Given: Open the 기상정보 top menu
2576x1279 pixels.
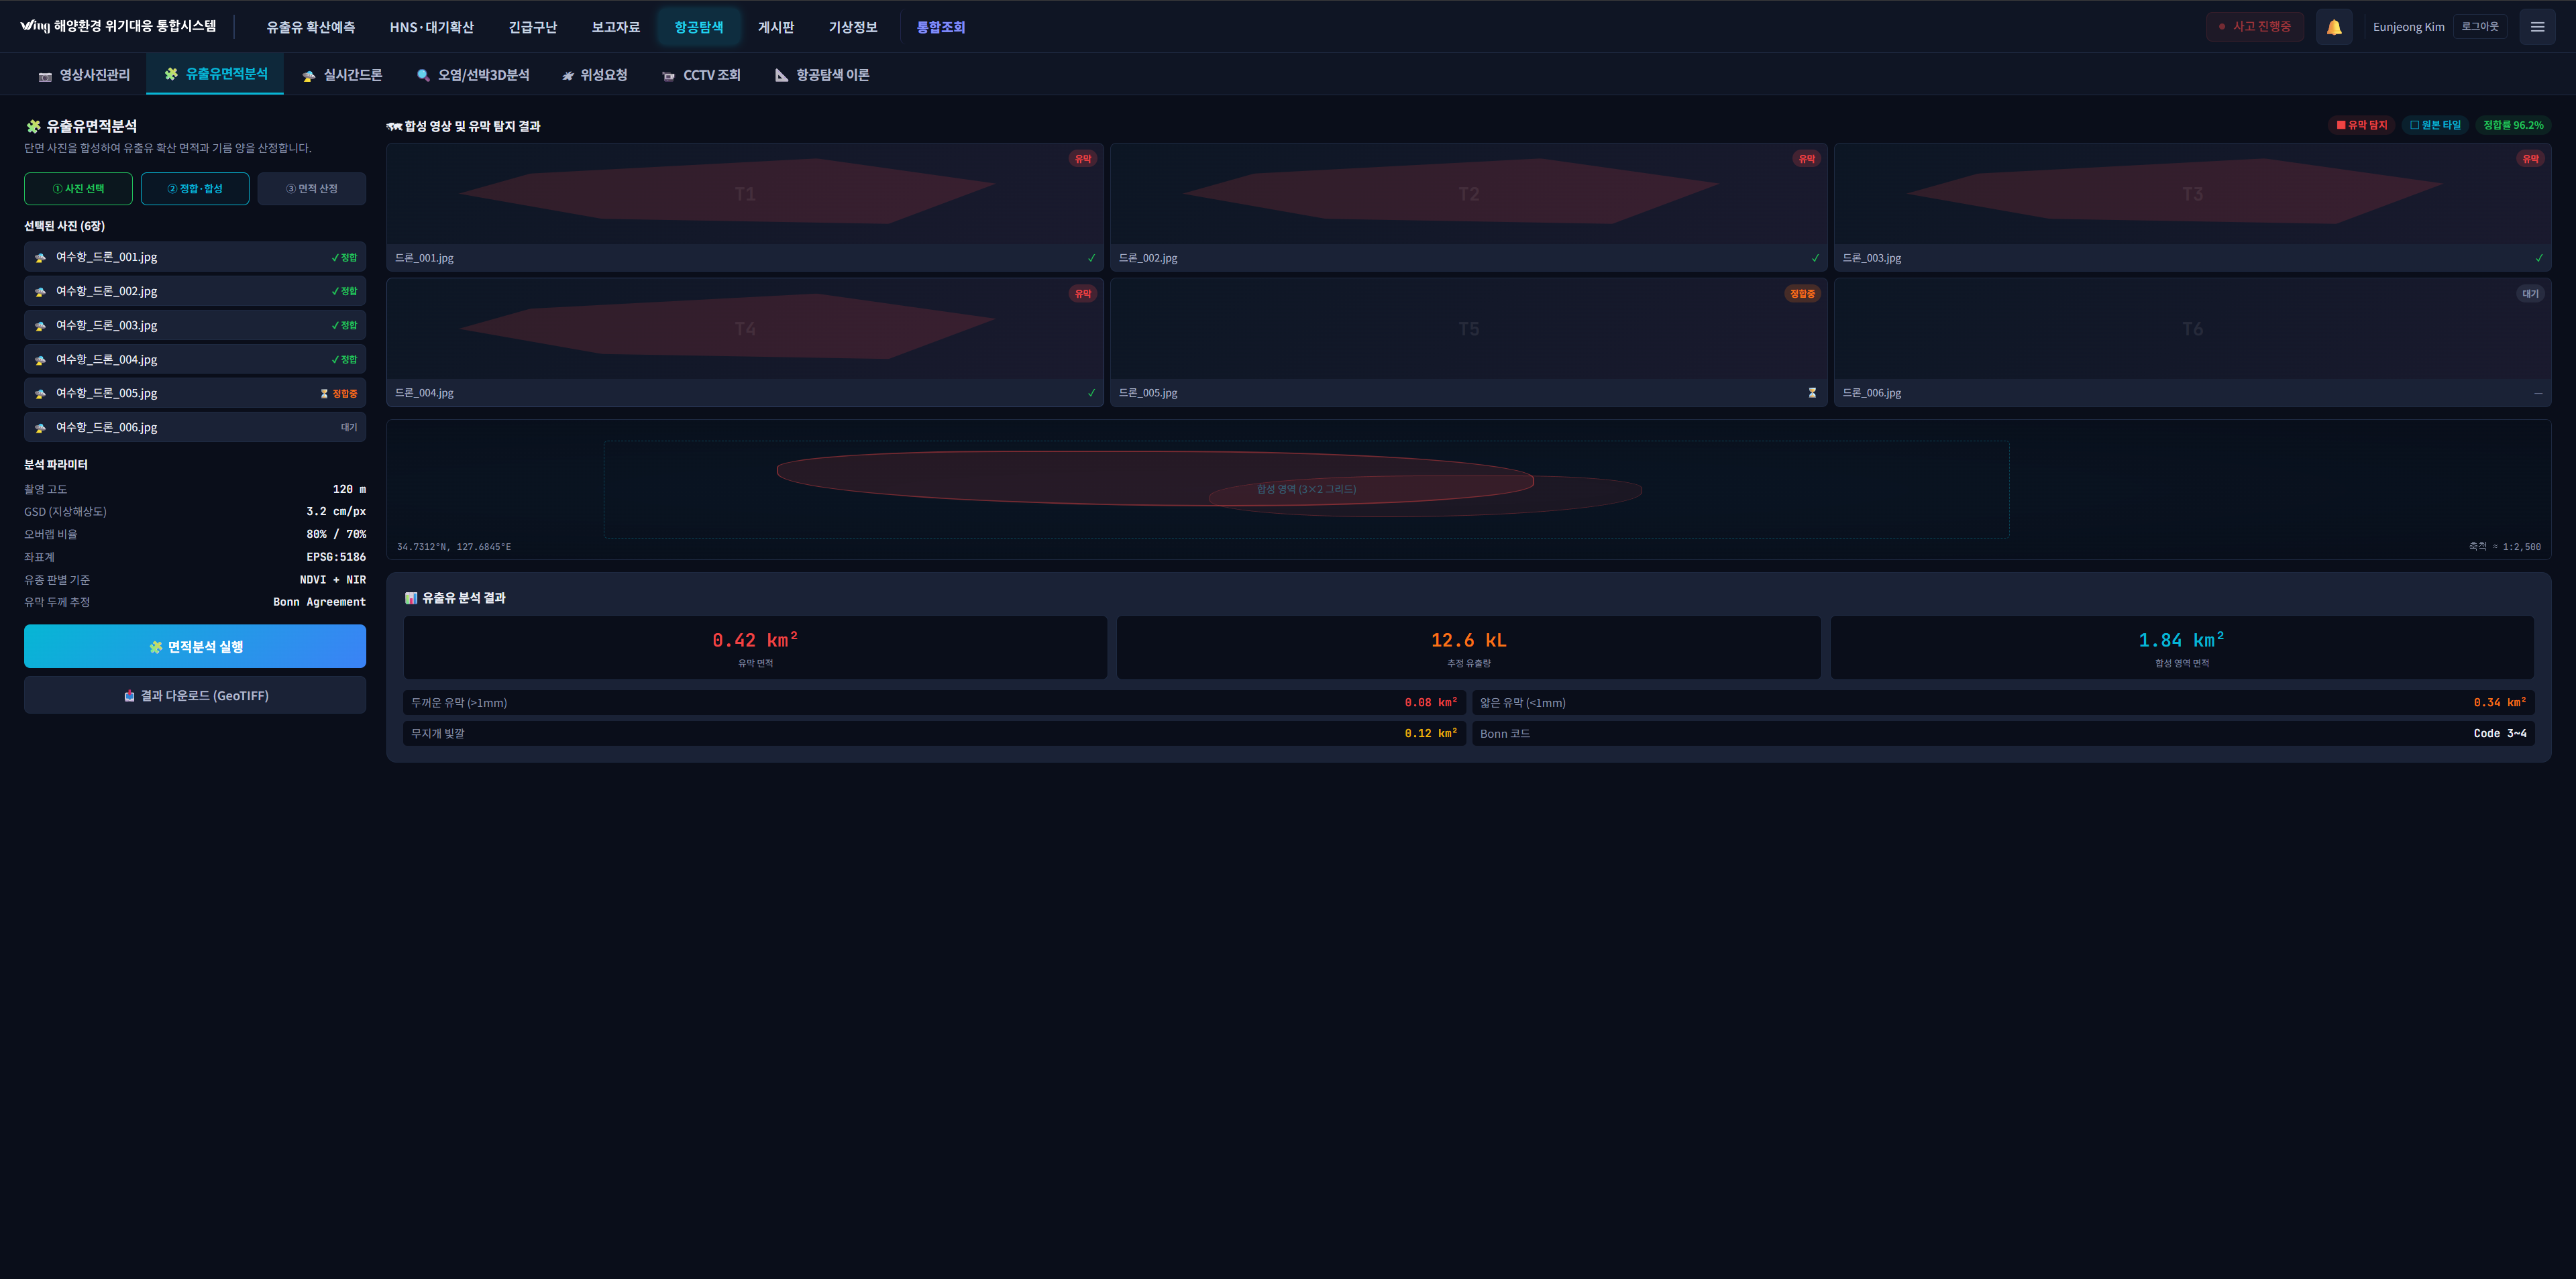Looking at the screenshot, I should [x=852, y=27].
